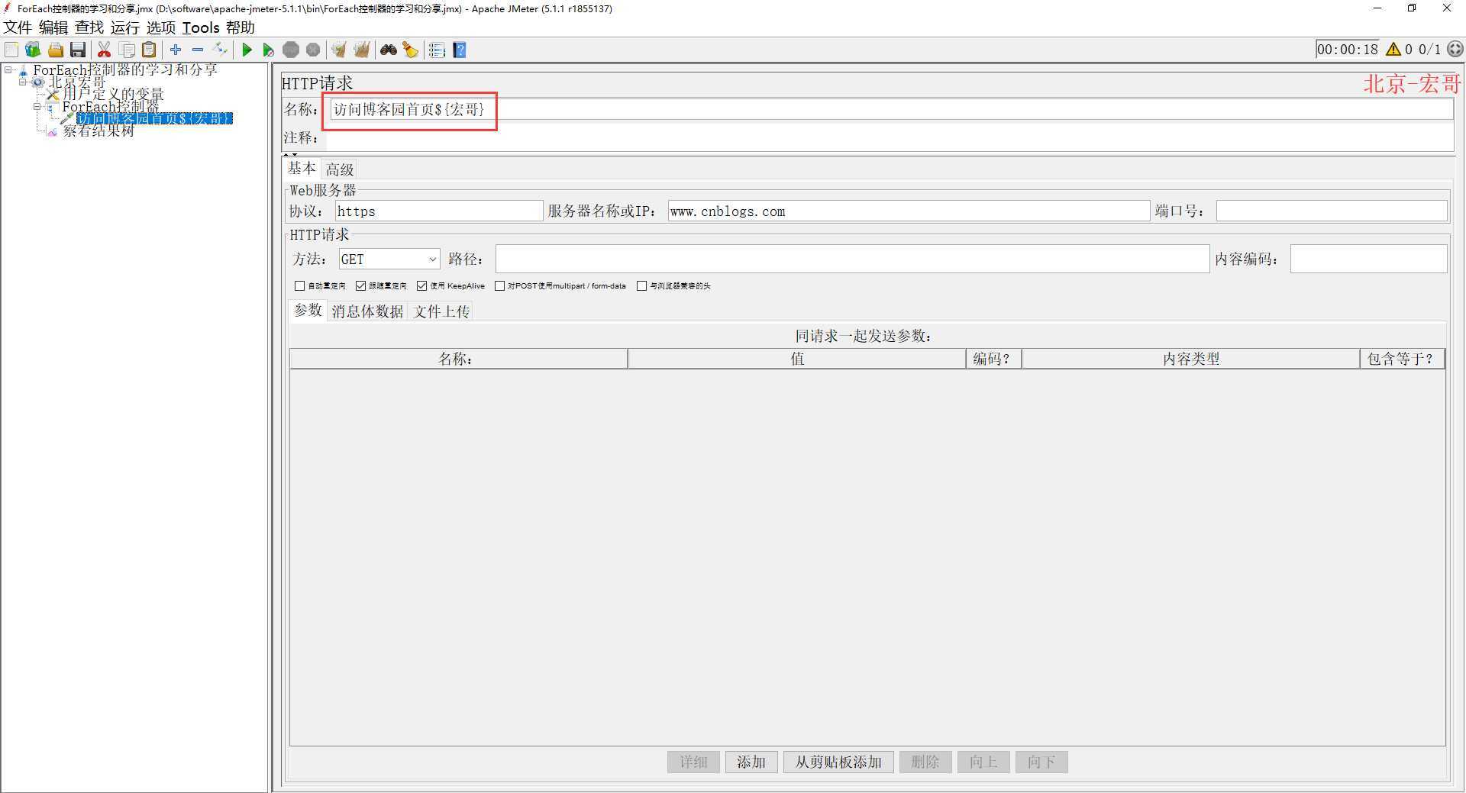Create a new test plan via toolbar
Screen dimensions: 1466x793
click(11, 50)
